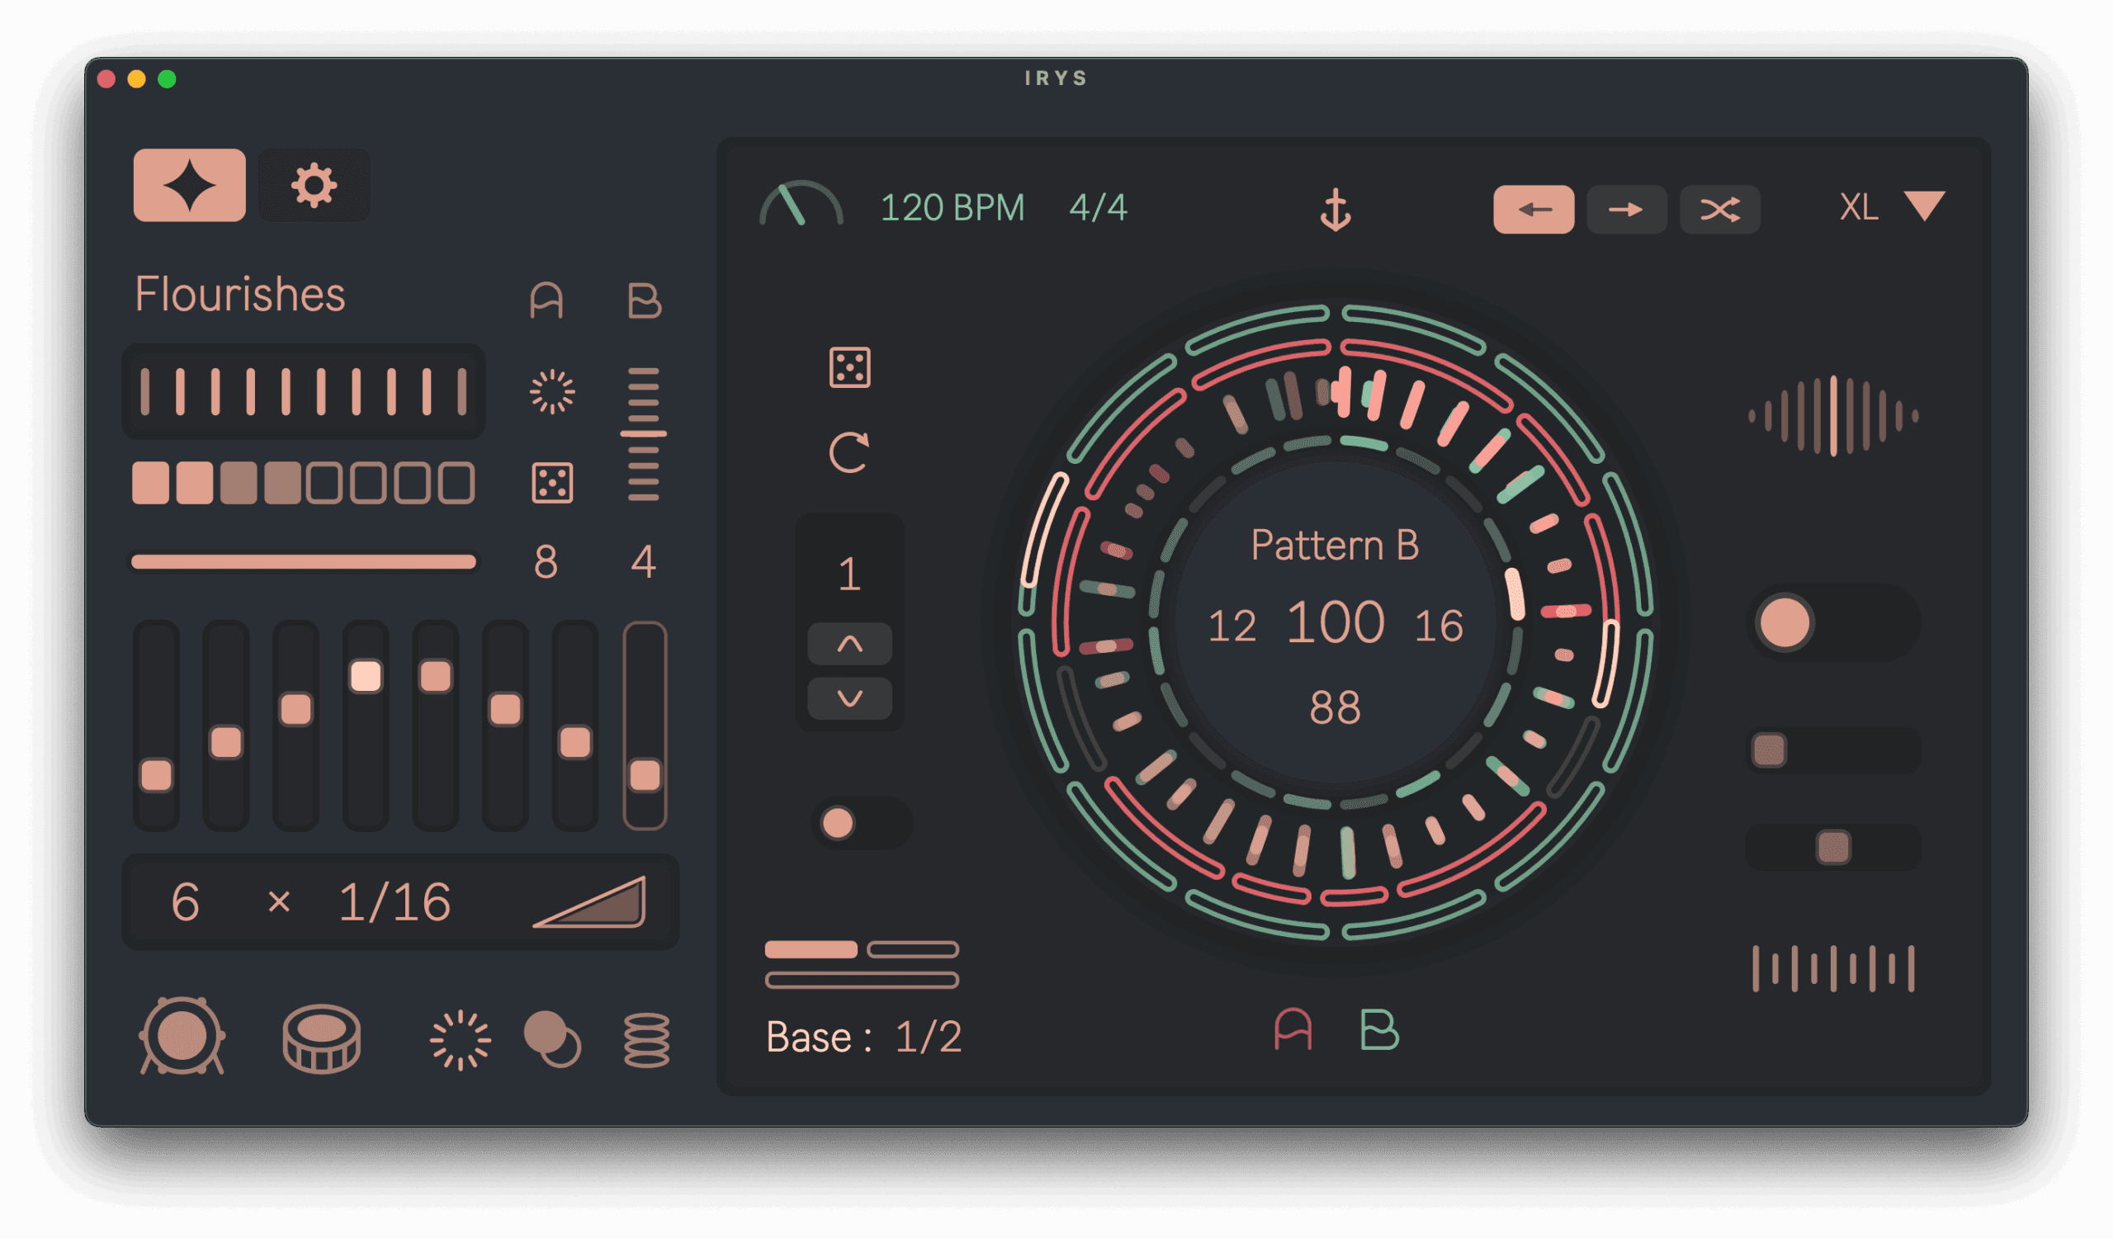Image resolution: width=2113 pixels, height=1239 pixels.
Task: Select the snare drum icon
Action: [322, 1039]
